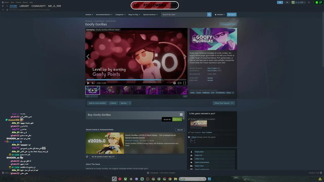Open Discord from the taskbar
The image size is (324, 182).
click(x=136, y=179)
